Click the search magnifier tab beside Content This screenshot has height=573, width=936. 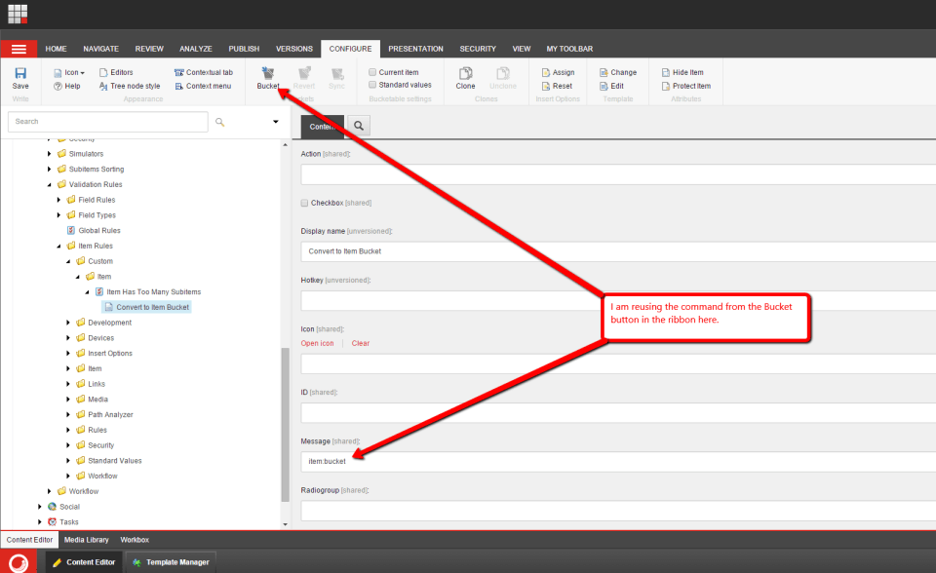pyautogui.click(x=359, y=127)
